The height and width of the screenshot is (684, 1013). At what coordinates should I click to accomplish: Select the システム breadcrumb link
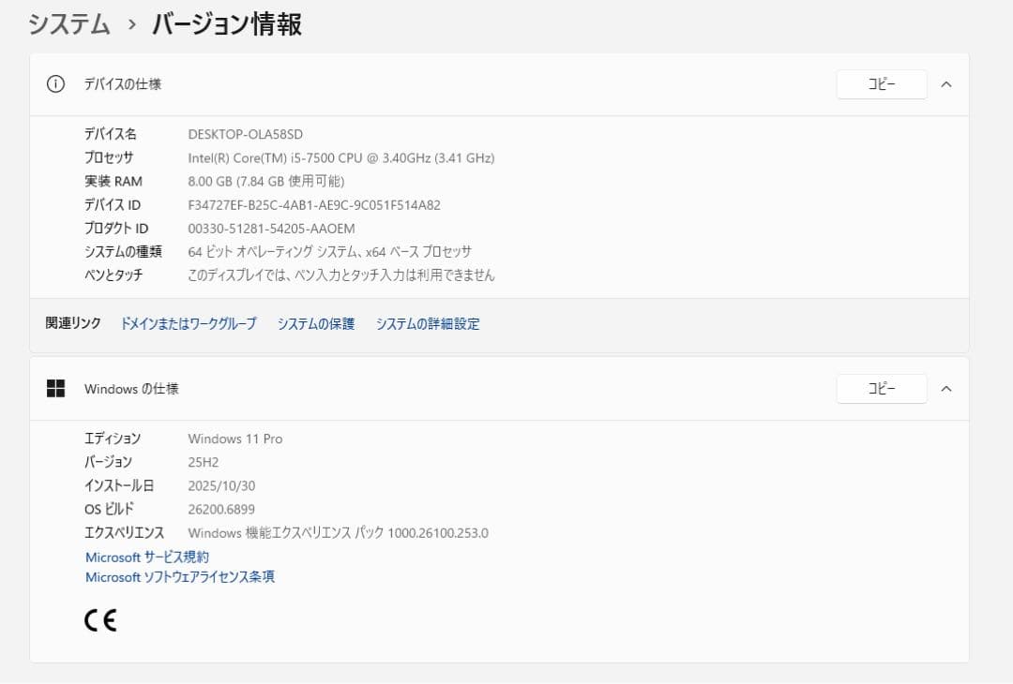pyautogui.click(x=68, y=23)
